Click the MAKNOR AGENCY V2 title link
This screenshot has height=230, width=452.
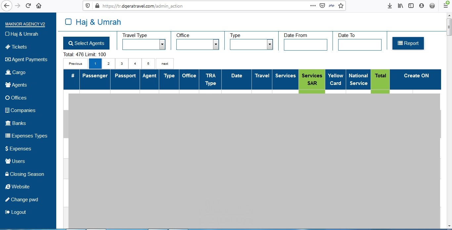25,24
